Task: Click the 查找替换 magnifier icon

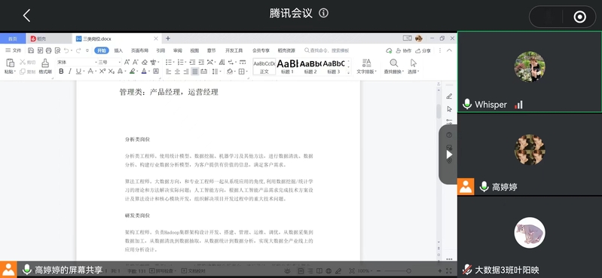Action: [394, 63]
